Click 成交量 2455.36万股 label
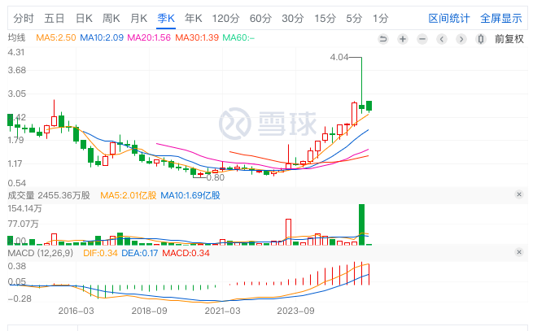 point(49,195)
